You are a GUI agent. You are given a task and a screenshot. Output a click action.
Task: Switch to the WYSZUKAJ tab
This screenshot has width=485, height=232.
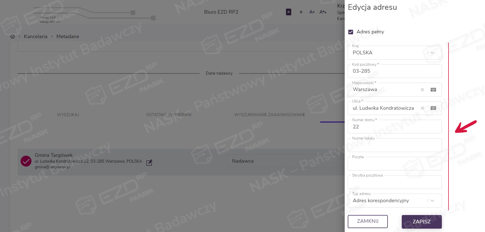(x=68, y=115)
